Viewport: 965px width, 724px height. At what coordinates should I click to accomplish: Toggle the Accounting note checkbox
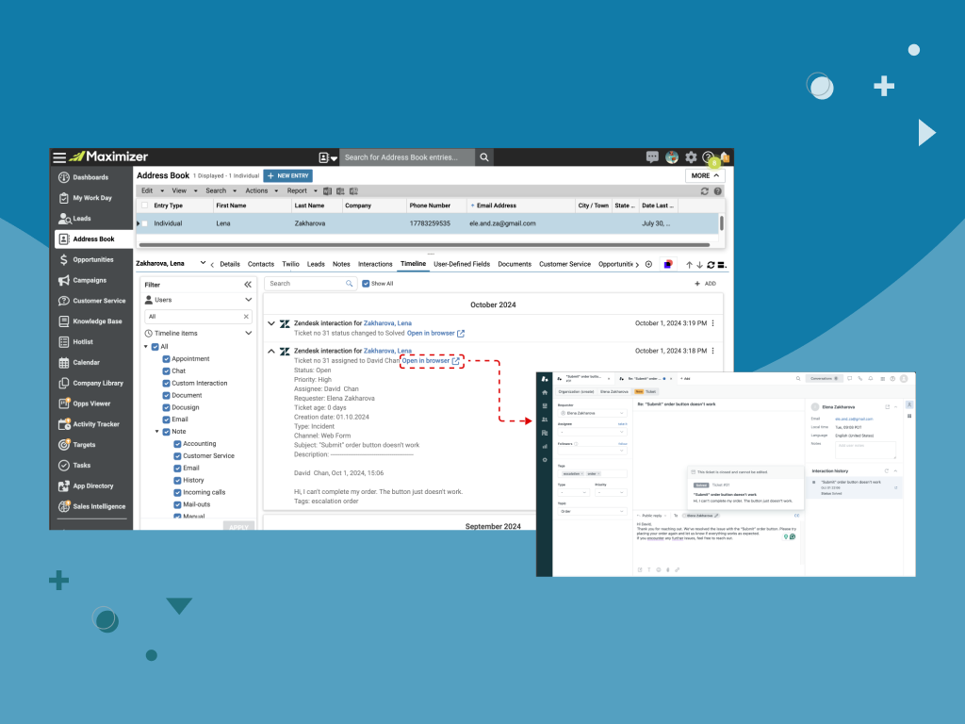point(177,444)
